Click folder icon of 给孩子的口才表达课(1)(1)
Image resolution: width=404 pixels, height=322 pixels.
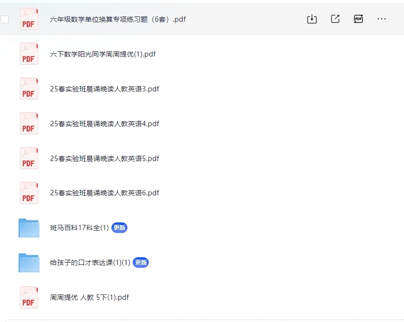[29, 263]
